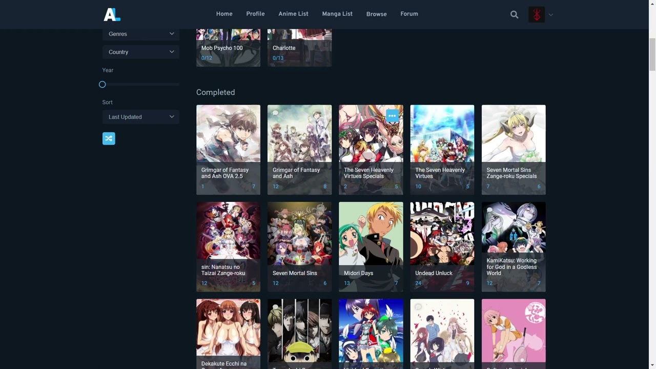
Task: Open Charlotte entry
Action: click(x=299, y=48)
